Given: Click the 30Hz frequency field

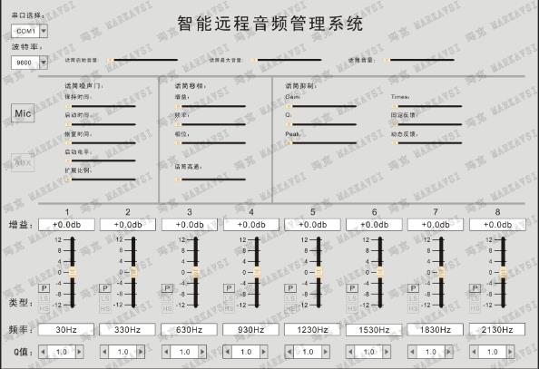Looking at the screenshot, I should point(66,330).
